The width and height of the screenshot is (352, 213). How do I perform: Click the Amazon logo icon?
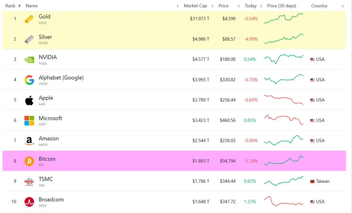point(29,141)
